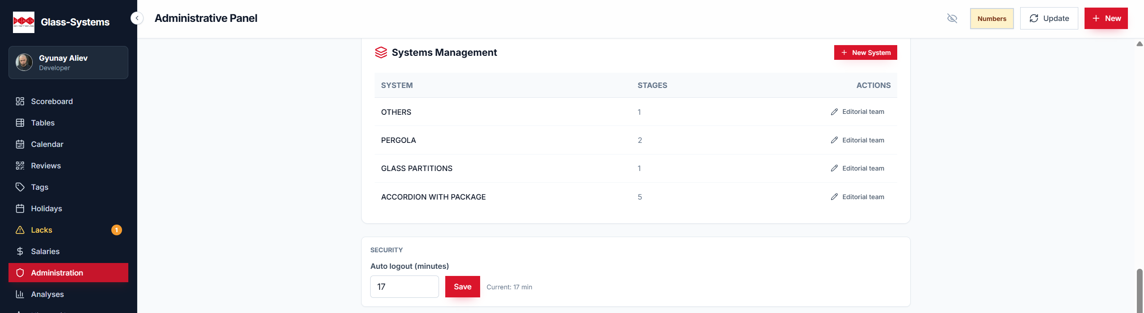Go to Tables in the sidebar
1144x313 pixels.
[x=68, y=123]
